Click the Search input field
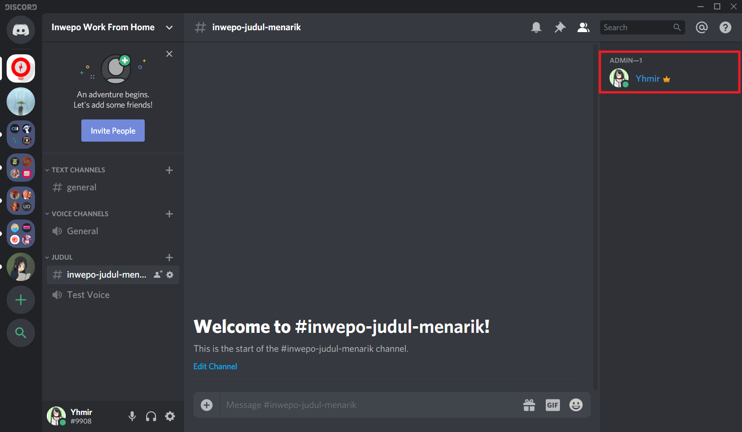This screenshot has height=432, width=742. coord(643,27)
